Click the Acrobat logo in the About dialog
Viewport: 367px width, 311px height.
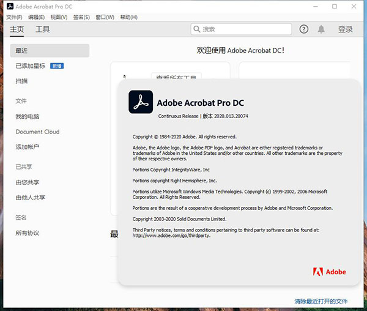[x=141, y=102]
